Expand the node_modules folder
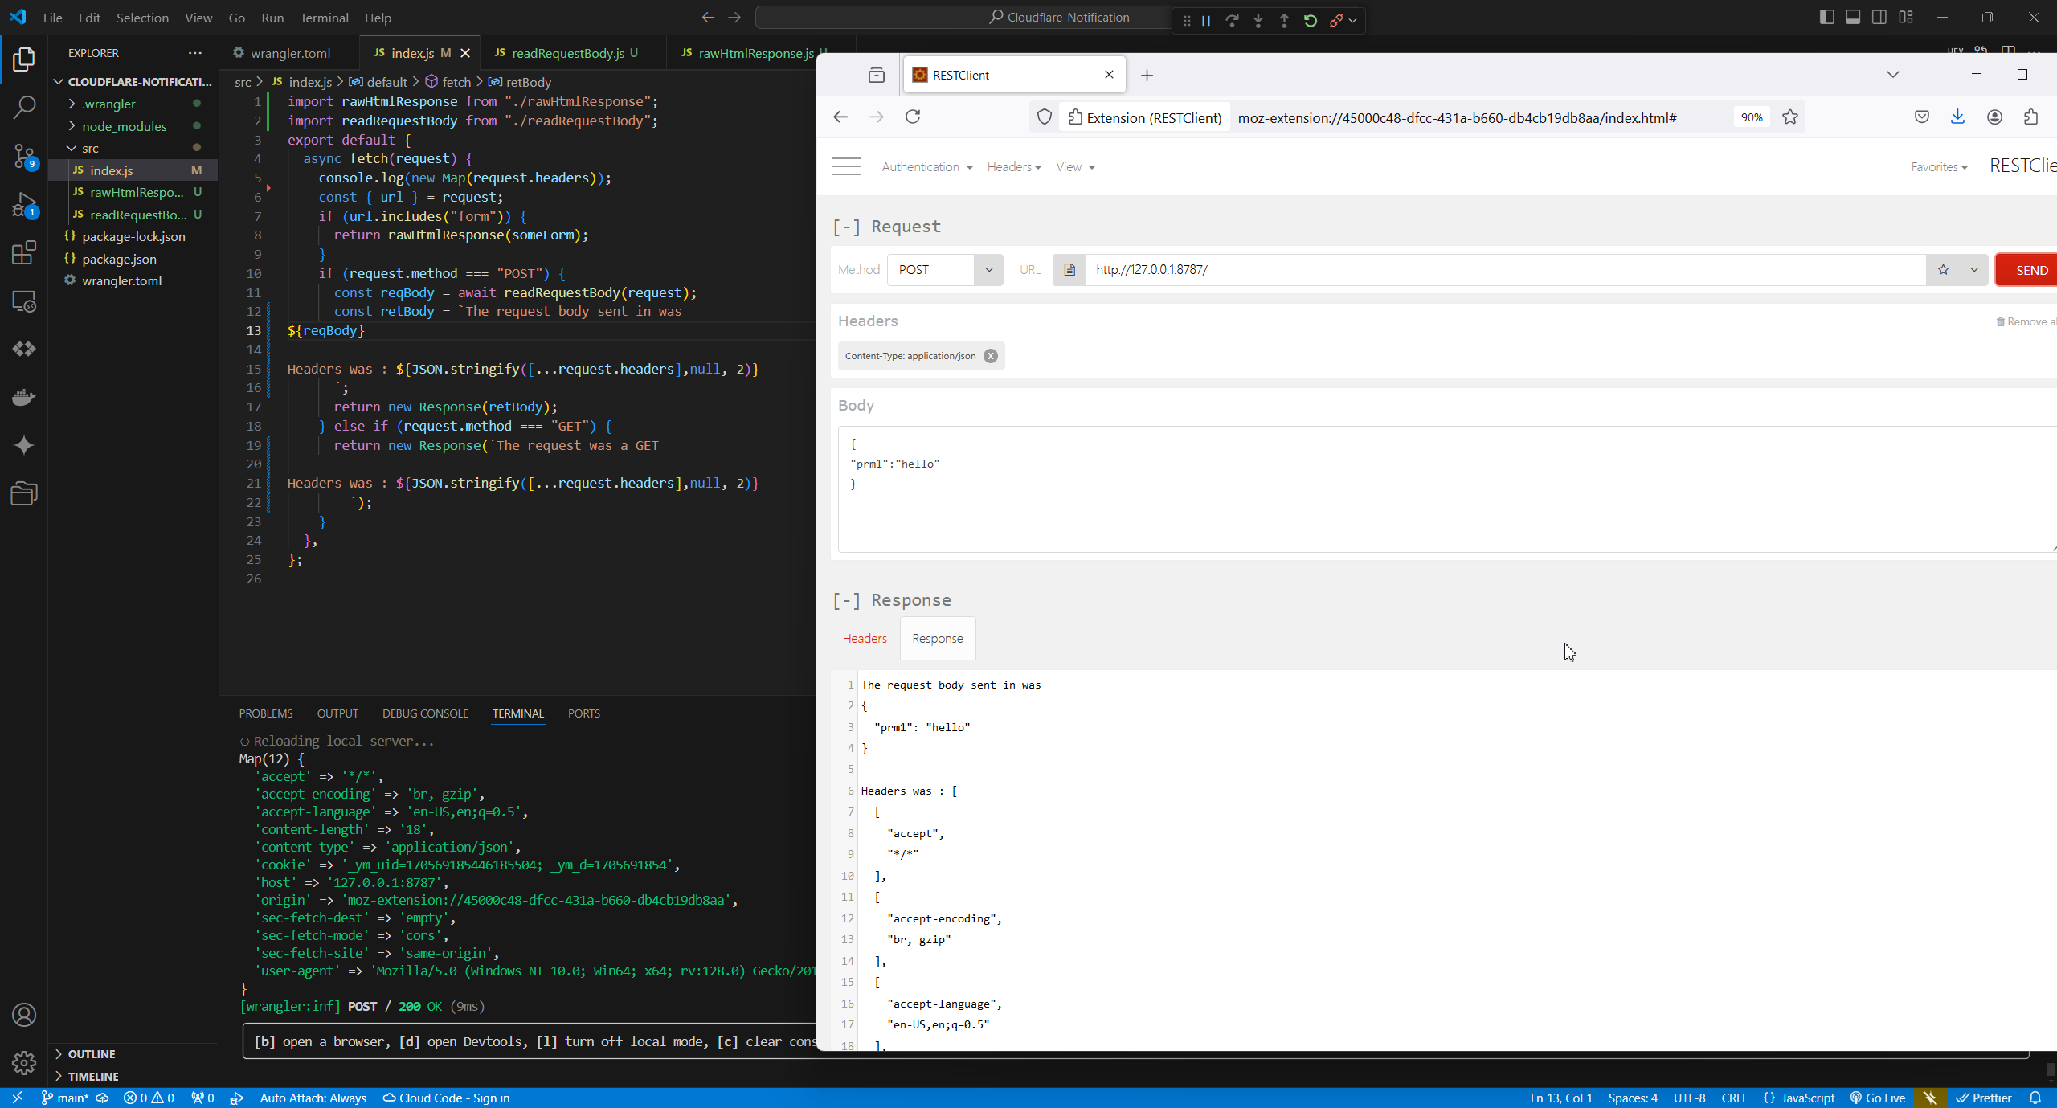2057x1108 pixels. coord(124,126)
